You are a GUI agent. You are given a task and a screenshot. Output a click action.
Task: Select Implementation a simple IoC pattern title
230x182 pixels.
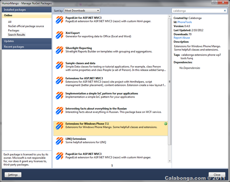click(102, 94)
